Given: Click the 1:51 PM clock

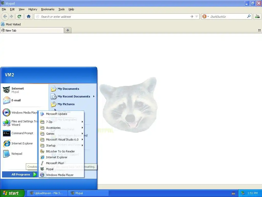Looking at the screenshot, I should tap(253, 193).
